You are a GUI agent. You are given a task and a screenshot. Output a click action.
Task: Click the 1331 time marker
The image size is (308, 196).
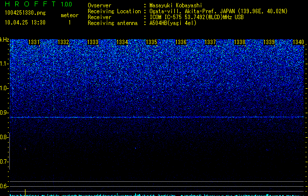pos(34,42)
